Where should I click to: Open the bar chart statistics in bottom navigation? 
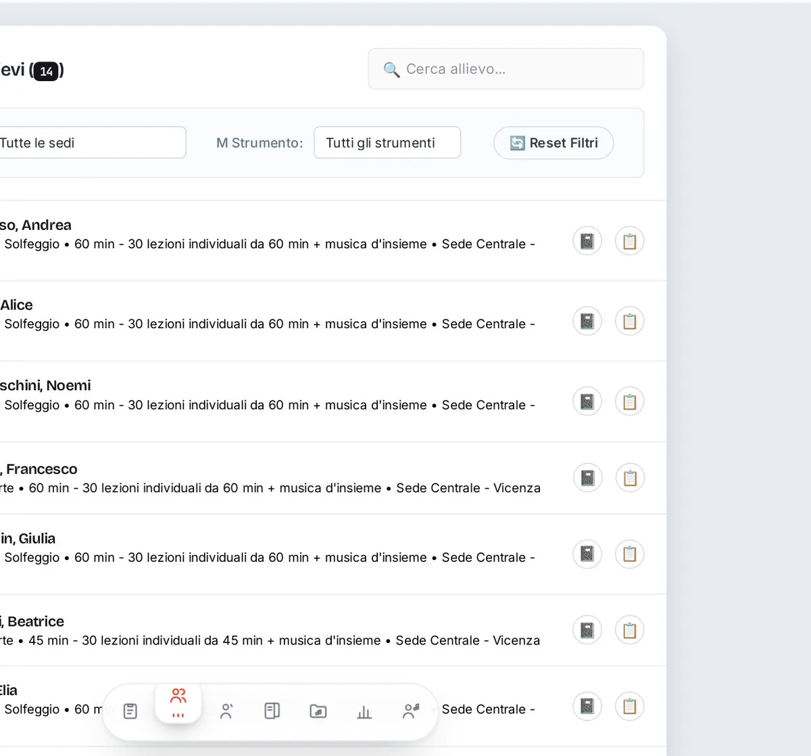364,711
